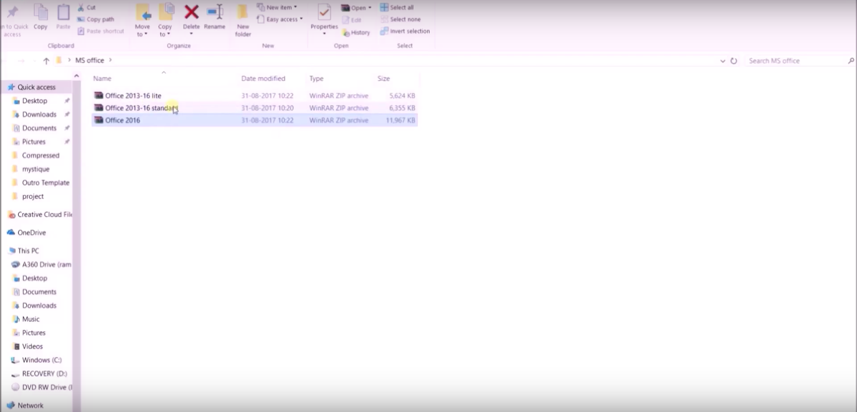Sort by the Type column header
This screenshot has width=857, height=412.
[316, 78]
